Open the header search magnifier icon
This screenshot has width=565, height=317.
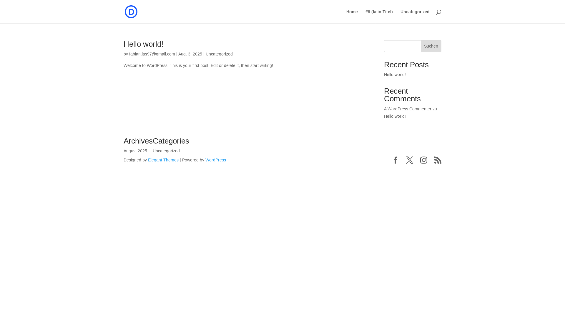(x=438, y=12)
